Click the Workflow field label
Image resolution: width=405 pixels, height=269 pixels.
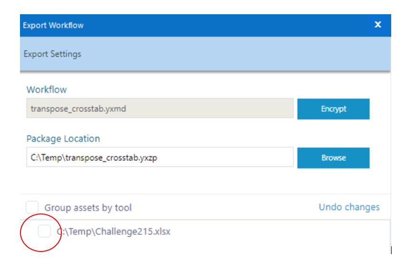pos(47,89)
